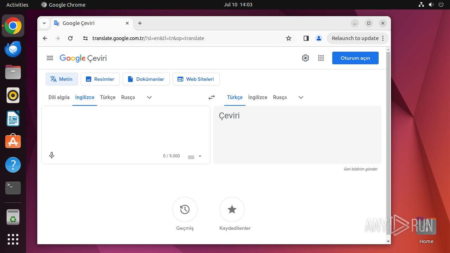Open system status menu in top bar

pyautogui.click(x=431, y=5)
